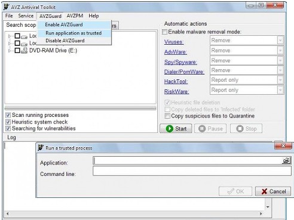
Task: Open the Service menu
Action: point(26,16)
